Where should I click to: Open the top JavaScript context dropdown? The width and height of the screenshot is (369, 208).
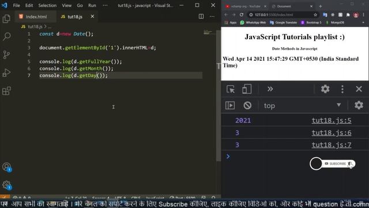click(x=302, y=105)
